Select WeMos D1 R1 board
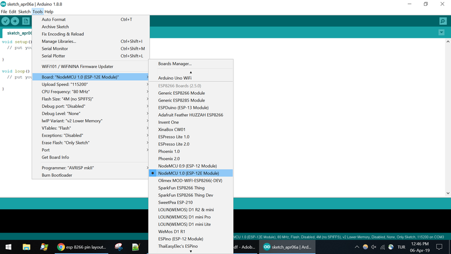Screen dimensions: 451x254 tap(191, 231)
